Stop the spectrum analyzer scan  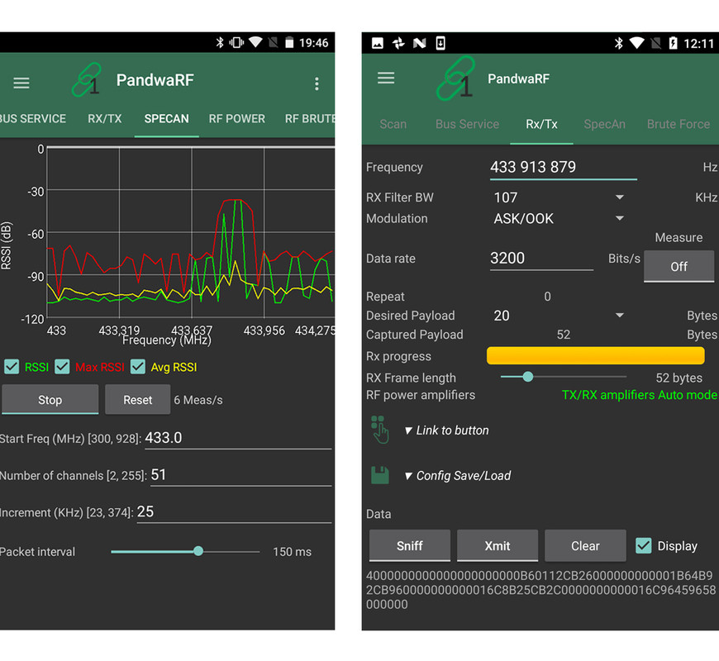pyautogui.click(x=50, y=400)
